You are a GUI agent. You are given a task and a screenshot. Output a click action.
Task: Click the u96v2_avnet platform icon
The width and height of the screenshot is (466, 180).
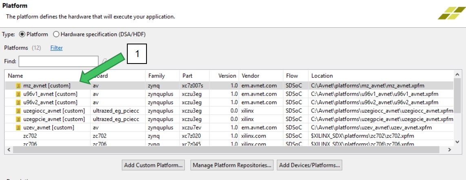(18, 102)
